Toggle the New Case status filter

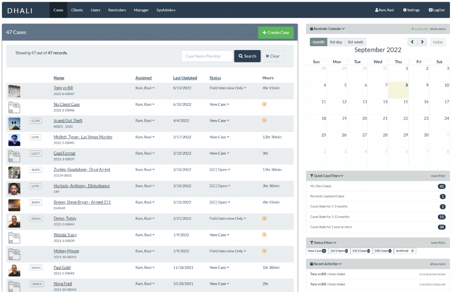click(317, 251)
